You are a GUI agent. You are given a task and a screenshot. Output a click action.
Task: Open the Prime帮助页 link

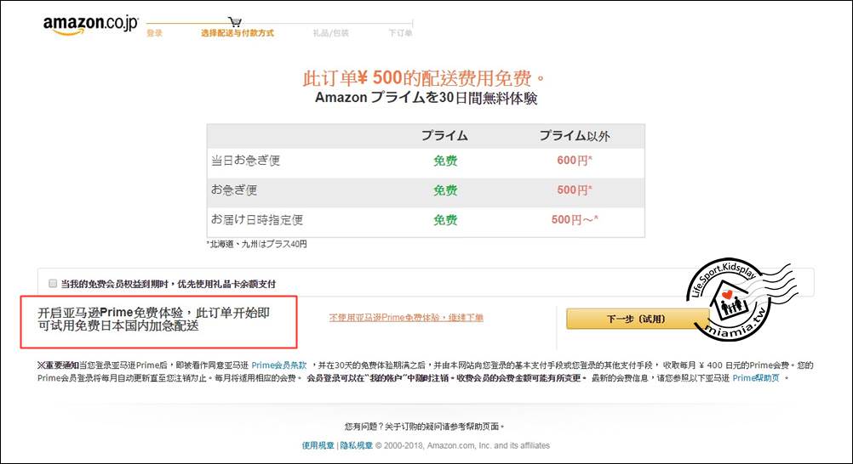[x=756, y=377]
